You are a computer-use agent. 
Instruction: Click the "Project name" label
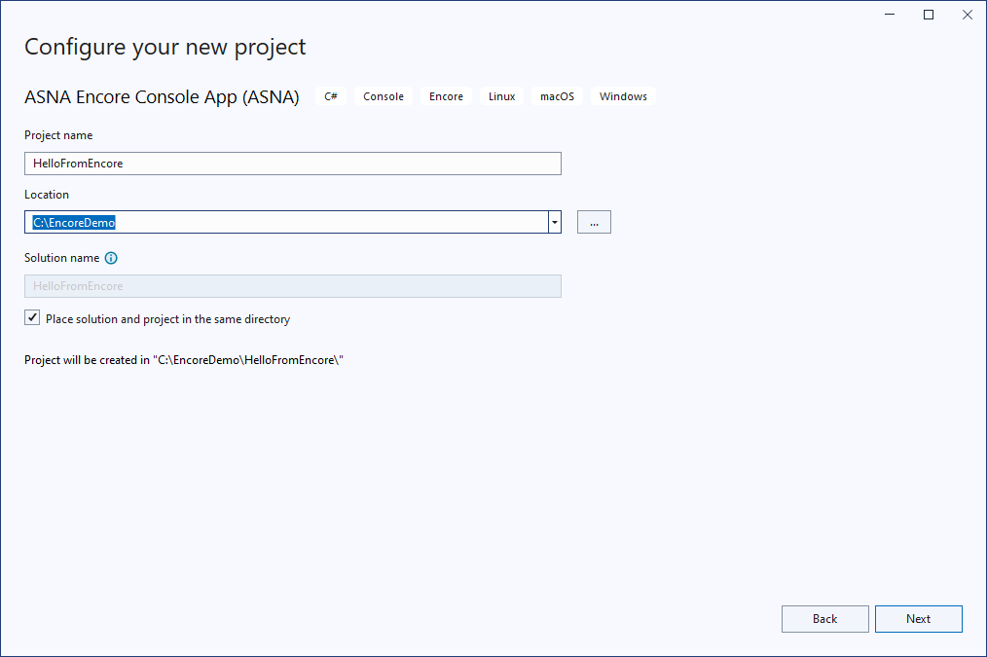point(58,135)
